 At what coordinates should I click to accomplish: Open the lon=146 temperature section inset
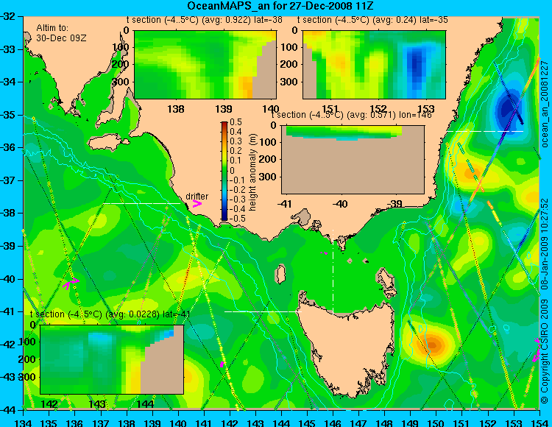pos(353,160)
